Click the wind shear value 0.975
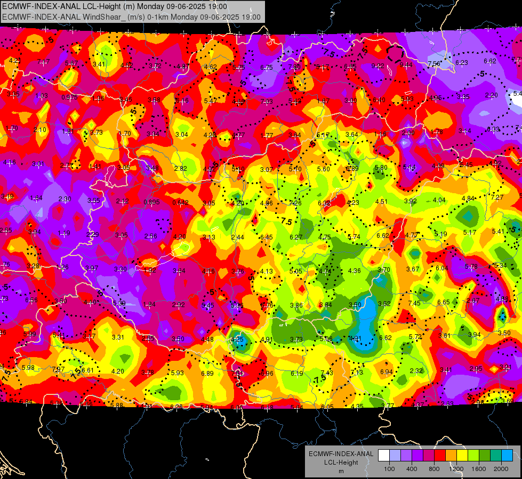The width and height of the screenshot is (522, 479). point(69,97)
